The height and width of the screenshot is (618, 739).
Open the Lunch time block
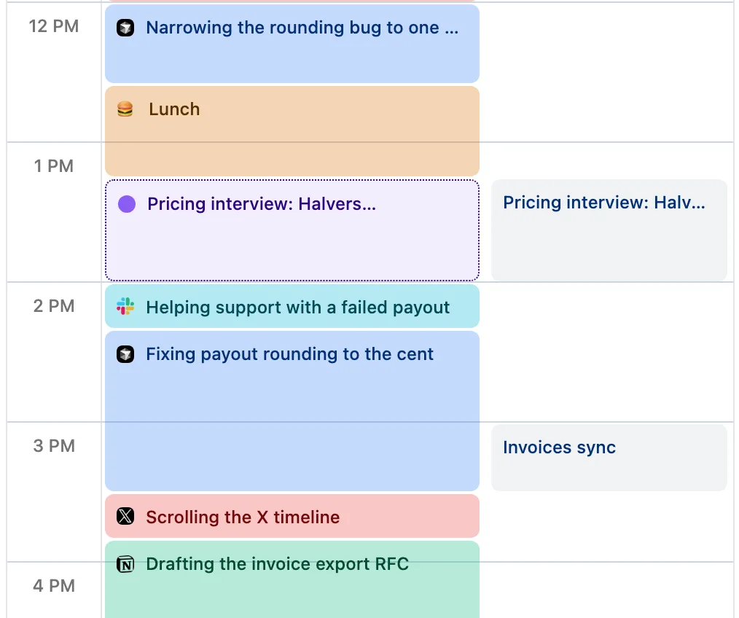click(292, 131)
